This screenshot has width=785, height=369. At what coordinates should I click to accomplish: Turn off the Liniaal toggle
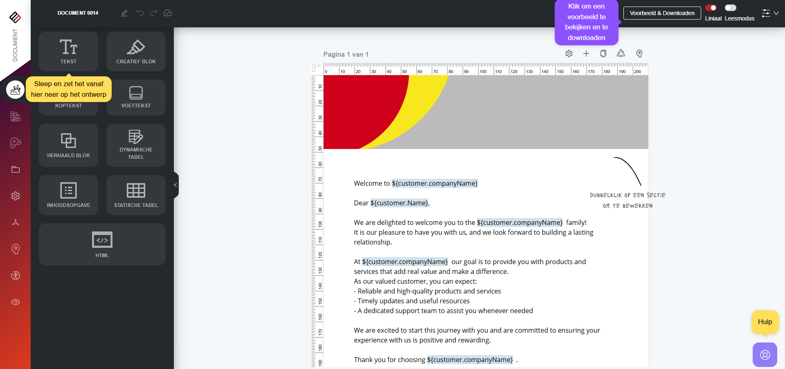pos(711,8)
